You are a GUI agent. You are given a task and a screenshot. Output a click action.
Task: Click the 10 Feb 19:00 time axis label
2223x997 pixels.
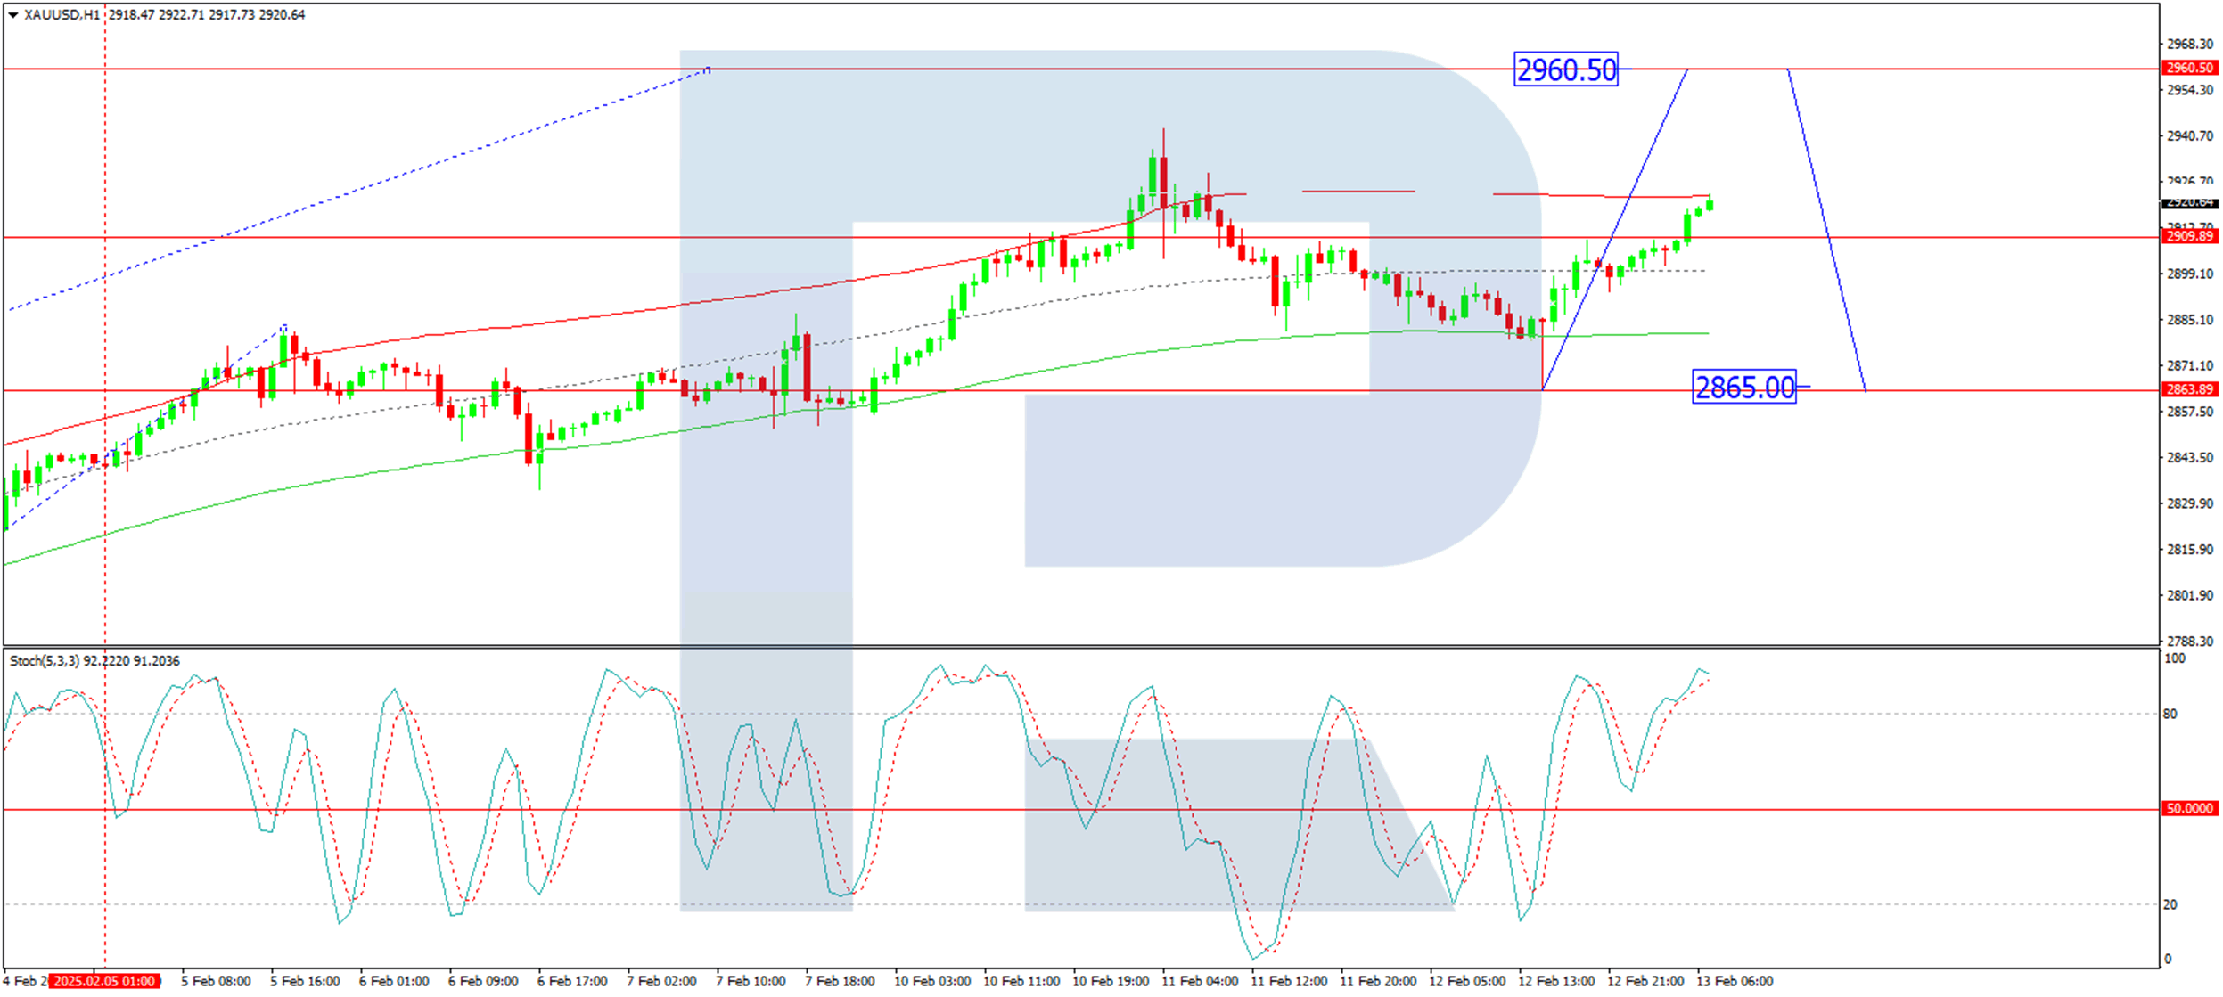tap(1111, 981)
